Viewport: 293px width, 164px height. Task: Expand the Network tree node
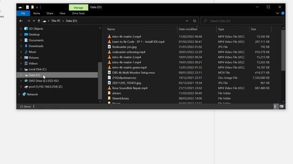pyautogui.click(x=19, y=94)
